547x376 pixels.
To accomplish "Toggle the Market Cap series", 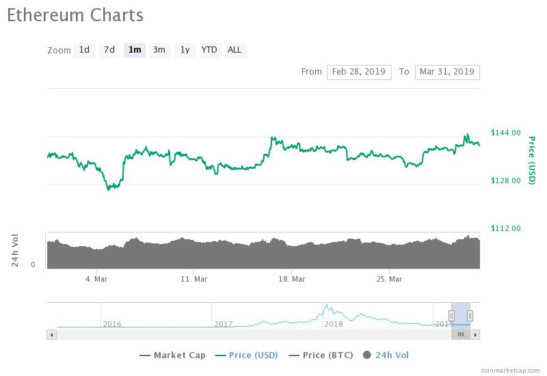I will pyautogui.click(x=172, y=355).
